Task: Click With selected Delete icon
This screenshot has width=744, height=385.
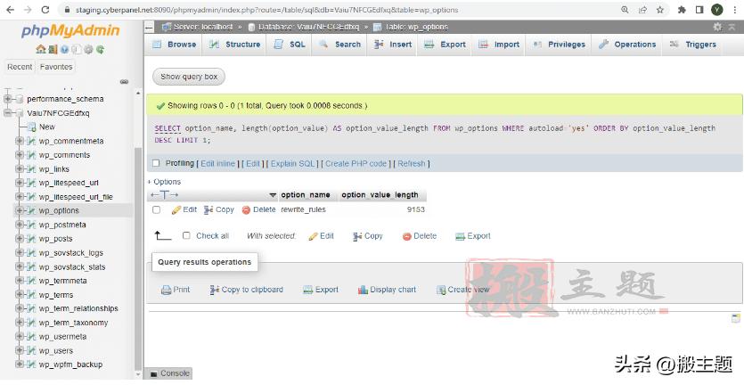Action: 406,236
